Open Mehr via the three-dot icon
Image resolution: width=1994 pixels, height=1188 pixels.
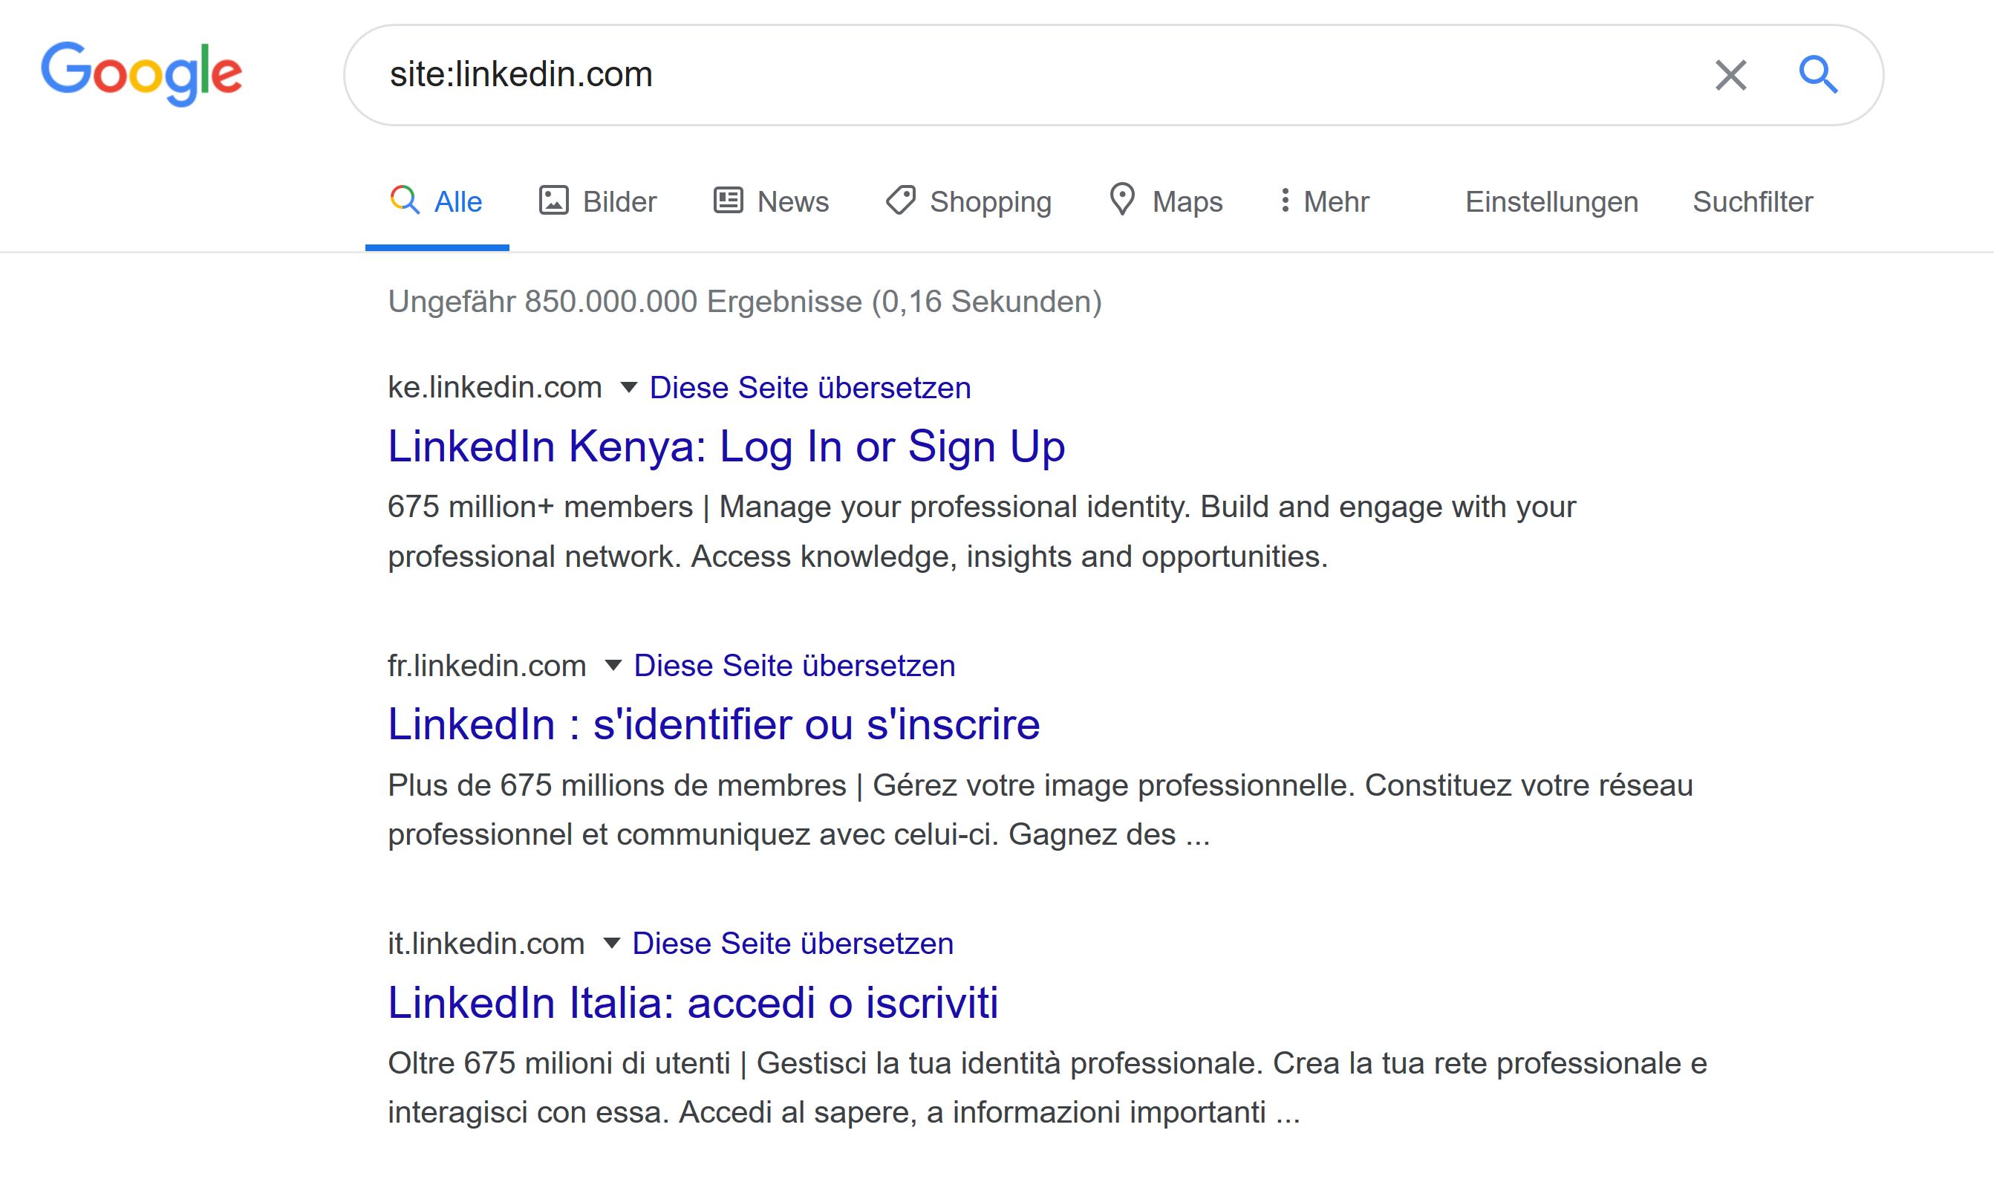[x=1285, y=201]
